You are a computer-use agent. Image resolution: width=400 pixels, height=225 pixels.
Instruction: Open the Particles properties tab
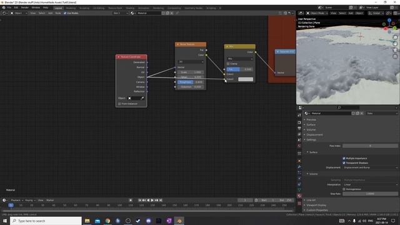[299, 172]
